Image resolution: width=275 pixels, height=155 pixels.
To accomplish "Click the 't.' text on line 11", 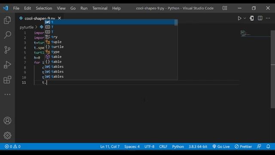I will (x=44, y=83).
